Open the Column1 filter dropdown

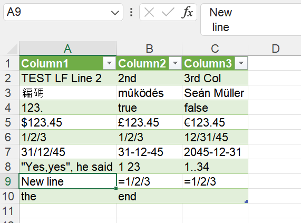(x=109, y=63)
